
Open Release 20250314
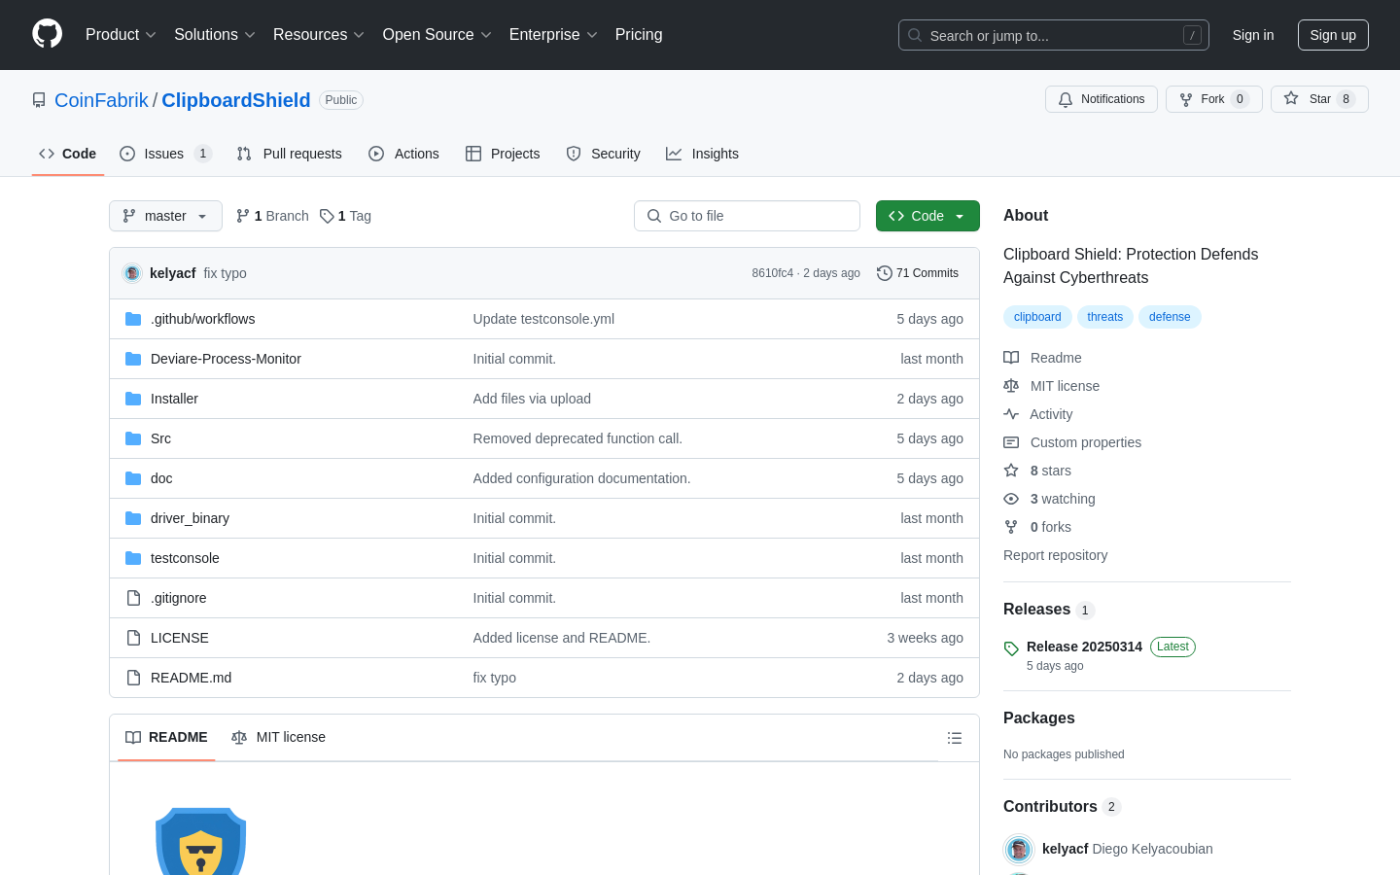(1084, 647)
